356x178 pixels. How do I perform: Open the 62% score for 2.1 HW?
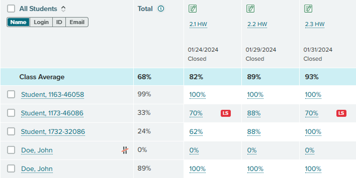(x=196, y=132)
